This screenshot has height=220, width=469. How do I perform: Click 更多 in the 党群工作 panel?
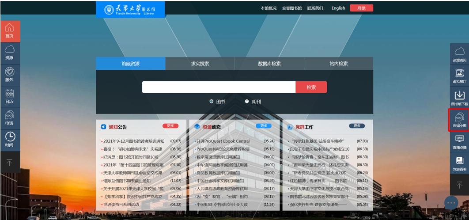click(x=357, y=126)
